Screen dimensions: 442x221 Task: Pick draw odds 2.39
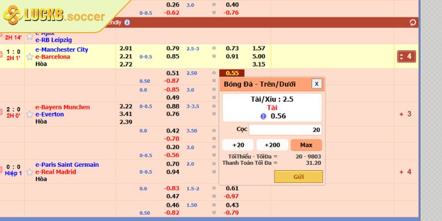pos(126,122)
